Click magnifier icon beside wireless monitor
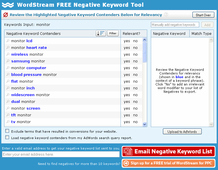This screenshot has width=218, height=170. pyautogui.click(x=8, y=54)
